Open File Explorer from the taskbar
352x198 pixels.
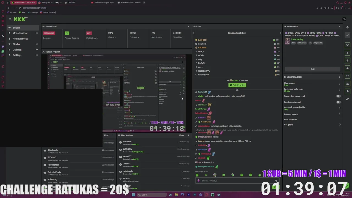[x=176, y=195]
